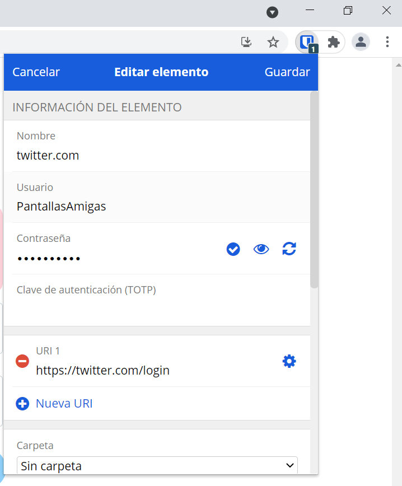Click the blue plus icon for new URI
This screenshot has height=486, width=402.
22,404
